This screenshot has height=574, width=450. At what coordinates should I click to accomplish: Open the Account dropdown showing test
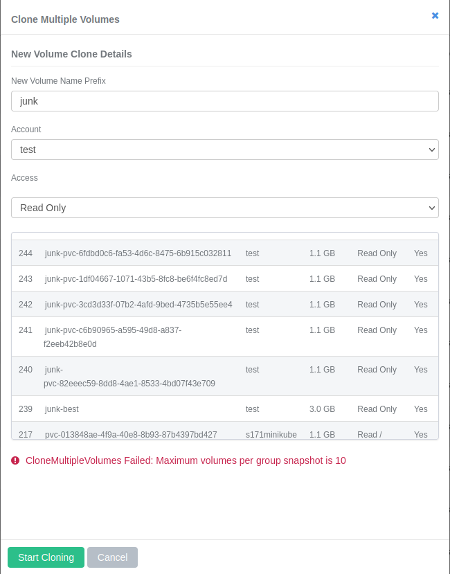click(x=225, y=150)
